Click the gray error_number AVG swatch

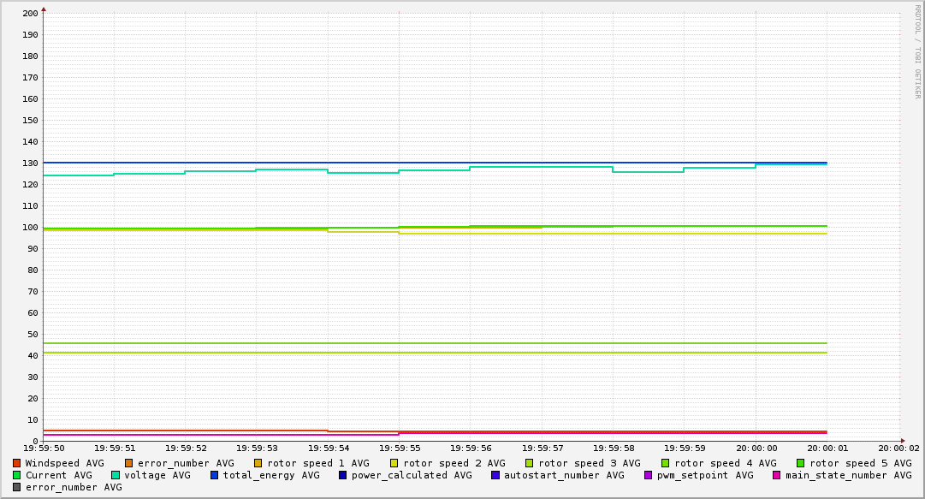(16, 488)
